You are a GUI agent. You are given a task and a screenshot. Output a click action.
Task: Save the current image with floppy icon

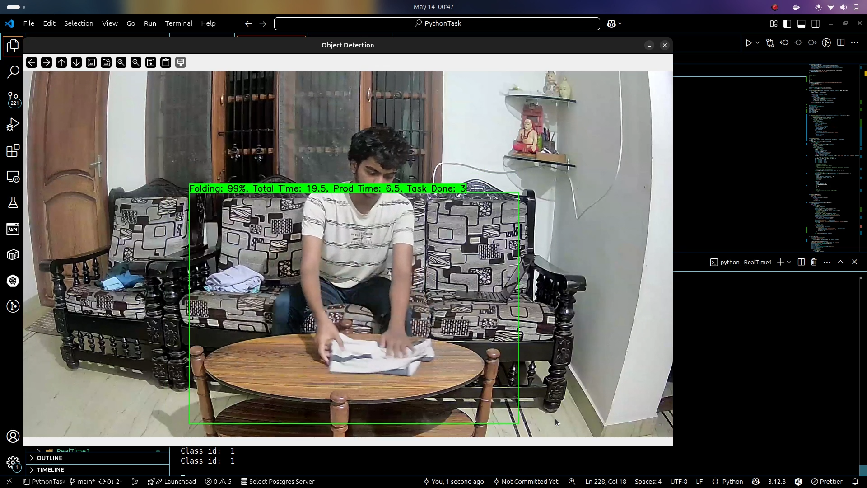pos(151,62)
